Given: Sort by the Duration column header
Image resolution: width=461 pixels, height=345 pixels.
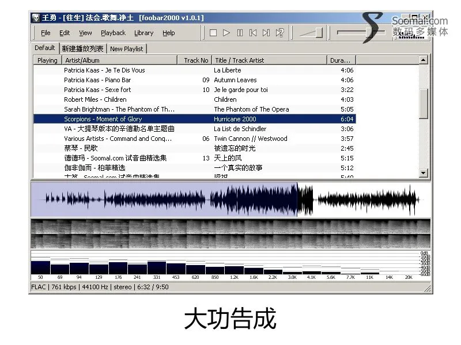Looking at the screenshot, I should click(341, 60).
